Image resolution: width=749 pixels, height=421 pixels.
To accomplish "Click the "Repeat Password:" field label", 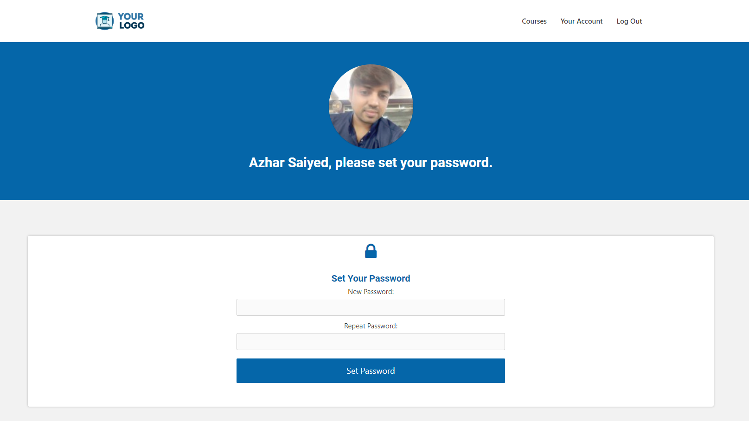I will 371,326.
